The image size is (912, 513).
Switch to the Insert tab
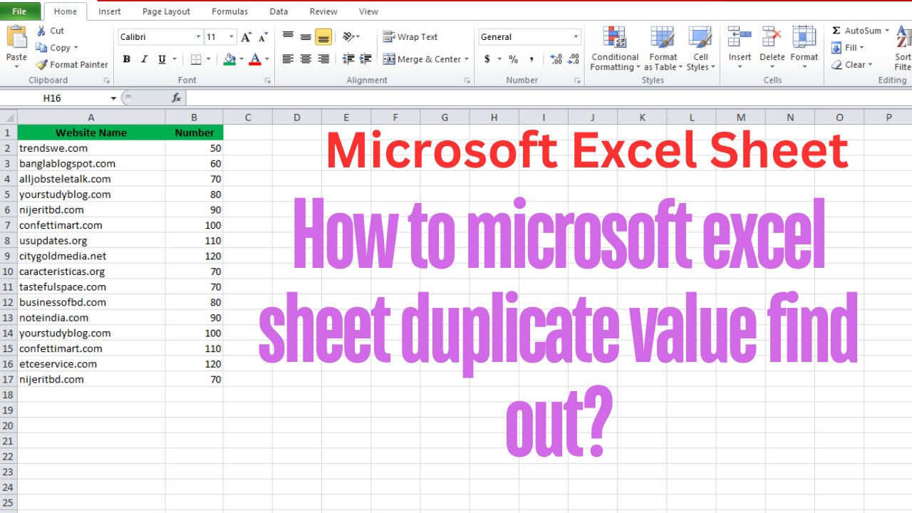pyautogui.click(x=109, y=11)
